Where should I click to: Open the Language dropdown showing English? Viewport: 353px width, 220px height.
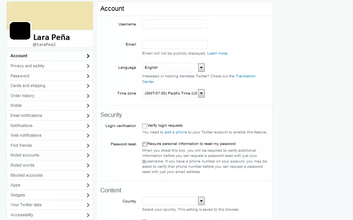coord(174,68)
